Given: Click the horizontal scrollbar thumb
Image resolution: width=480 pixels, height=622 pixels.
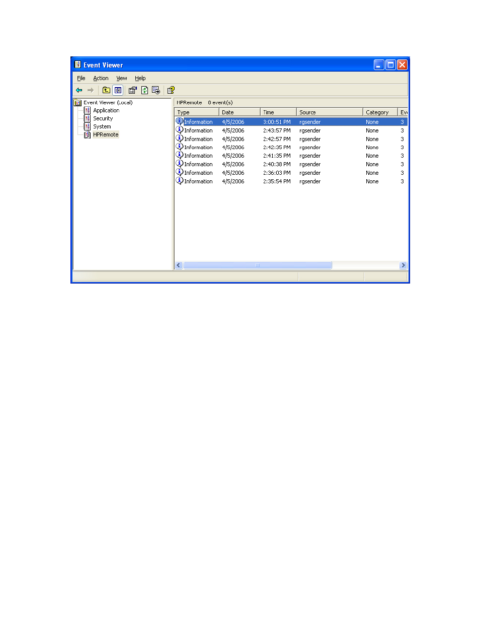Looking at the screenshot, I should coord(257,265).
